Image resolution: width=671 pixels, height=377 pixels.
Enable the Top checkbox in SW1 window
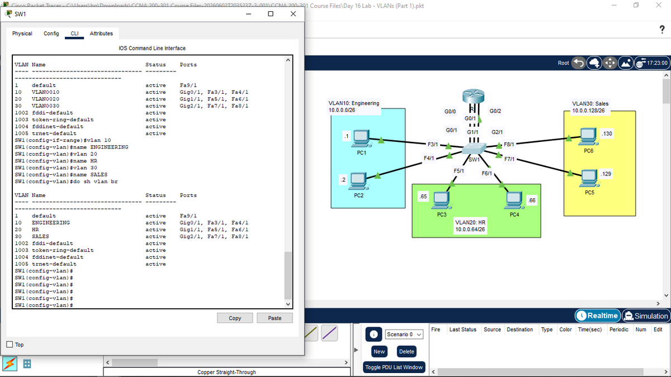point(9,345)
